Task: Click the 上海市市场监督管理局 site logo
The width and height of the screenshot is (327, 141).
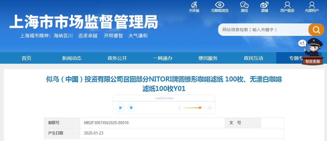Action: (x=84, y=22)
